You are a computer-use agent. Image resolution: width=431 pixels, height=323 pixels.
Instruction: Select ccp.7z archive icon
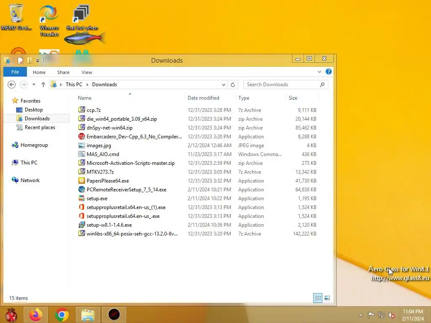pos(81,110)
